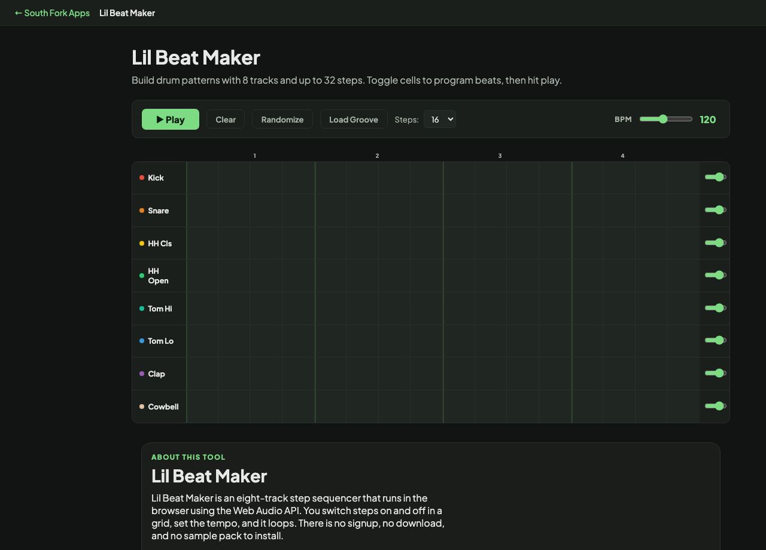The image size is (766, 550).
Task: Click beat marker 3 above the grid
Action: point(500,155)
